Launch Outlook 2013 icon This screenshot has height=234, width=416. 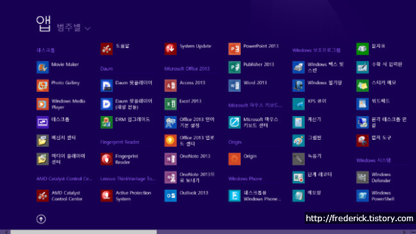point(170,196)
